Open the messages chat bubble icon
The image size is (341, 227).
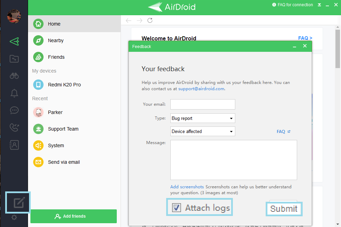click(14, 111)
